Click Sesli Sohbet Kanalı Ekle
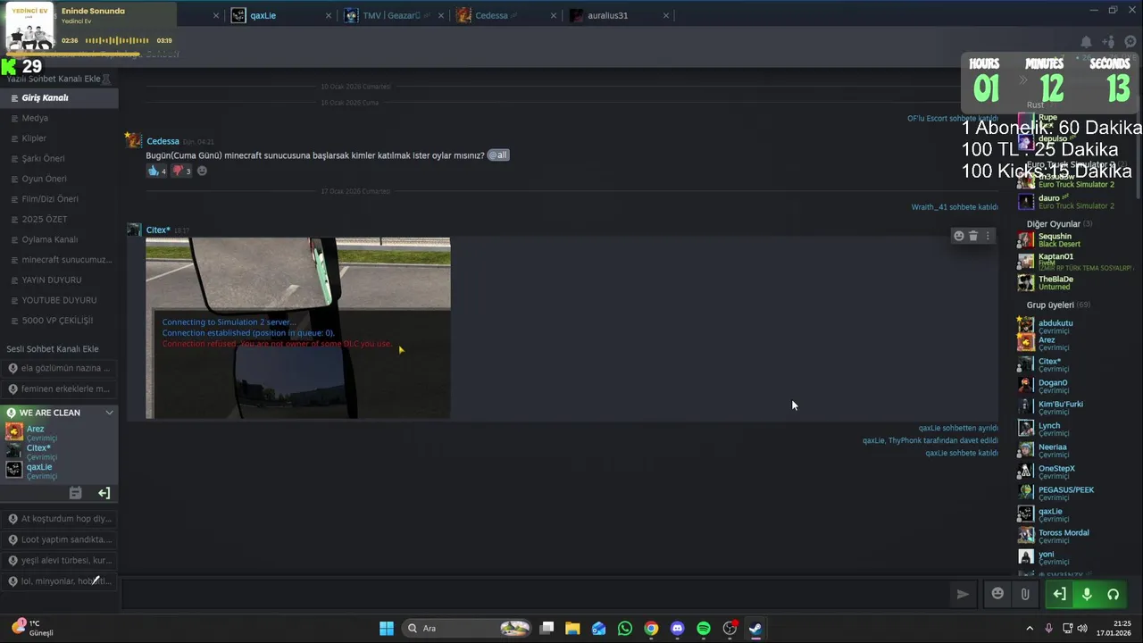This screenshot has height=643, width=1143. click(x=53, y=349)
